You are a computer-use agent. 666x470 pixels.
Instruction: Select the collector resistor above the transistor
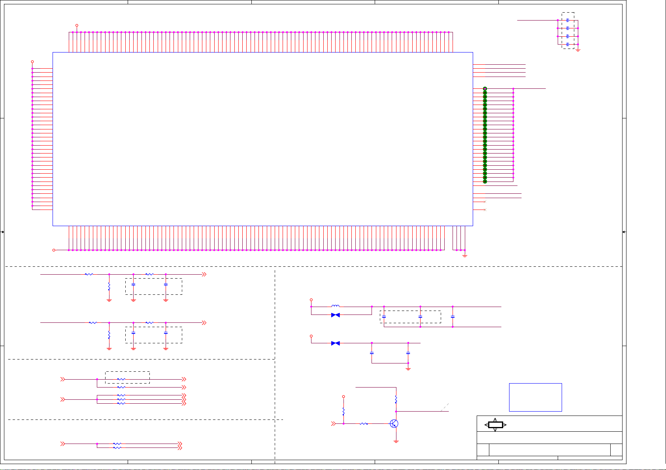396,400
